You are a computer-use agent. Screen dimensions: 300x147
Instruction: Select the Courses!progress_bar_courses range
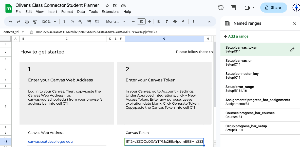tap(260, 115)
